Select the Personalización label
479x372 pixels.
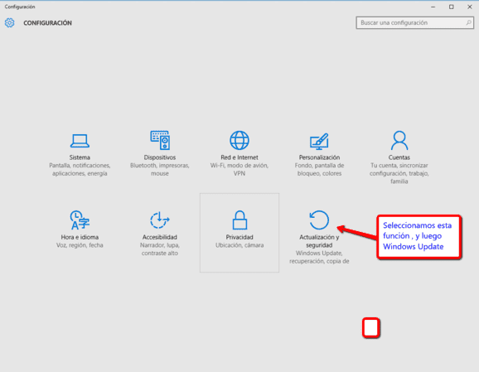[319, 157]
